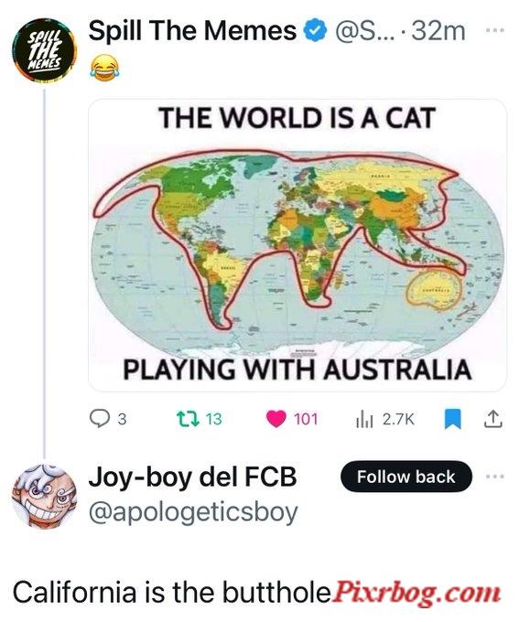Open Joy-boy del FCB profile picture
This screenshot has height=622, width=519.
[44, 496]
